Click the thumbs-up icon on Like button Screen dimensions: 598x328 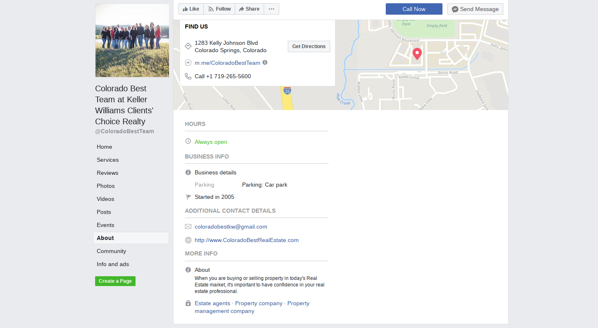(185, 9)
